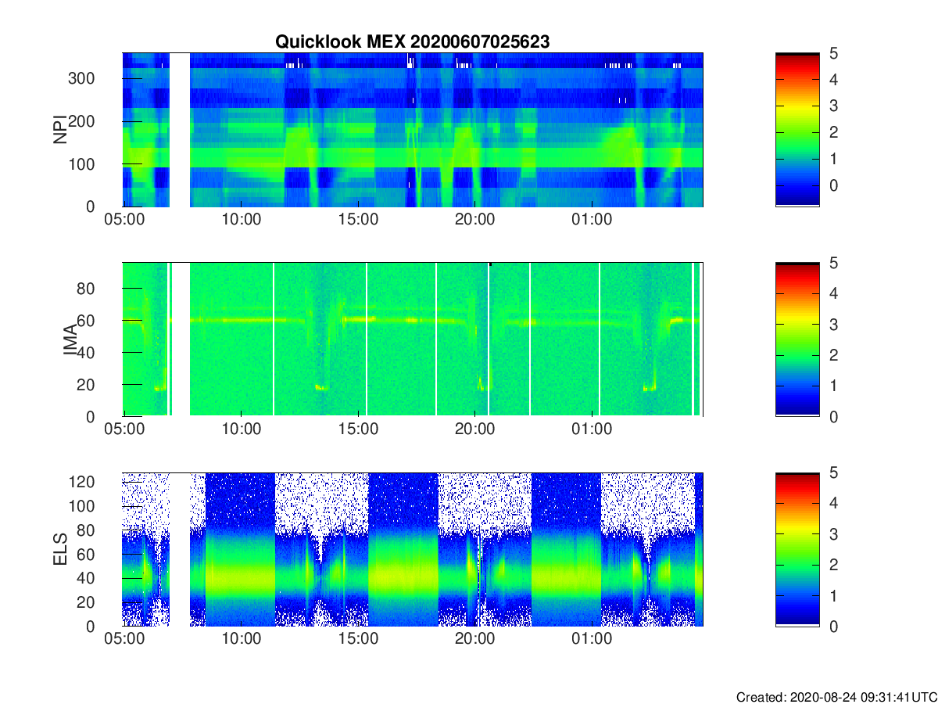Click the NPI panel color bar
The height and width of the screenshot is (704, 938).
click(797, 130)
